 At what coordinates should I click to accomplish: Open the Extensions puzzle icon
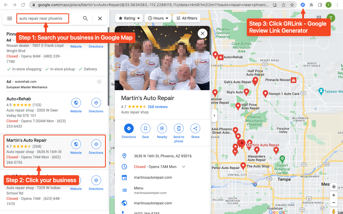click(311, 5)
